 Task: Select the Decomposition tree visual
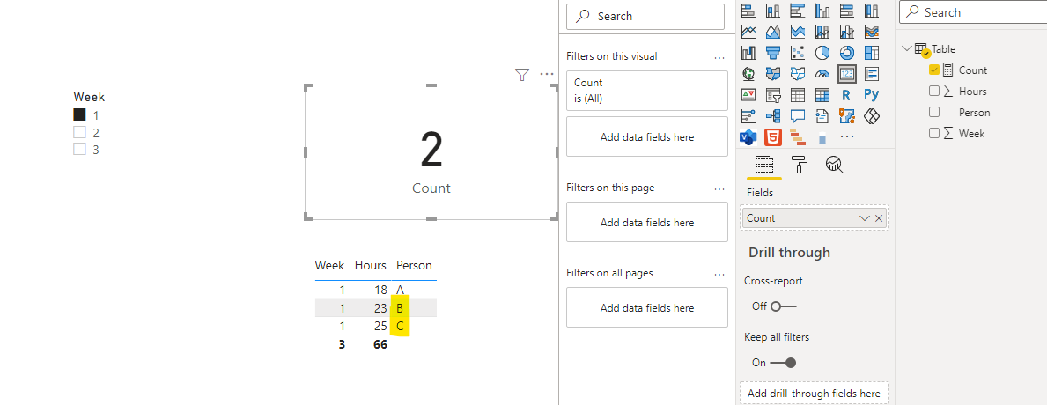click(772, 116)
